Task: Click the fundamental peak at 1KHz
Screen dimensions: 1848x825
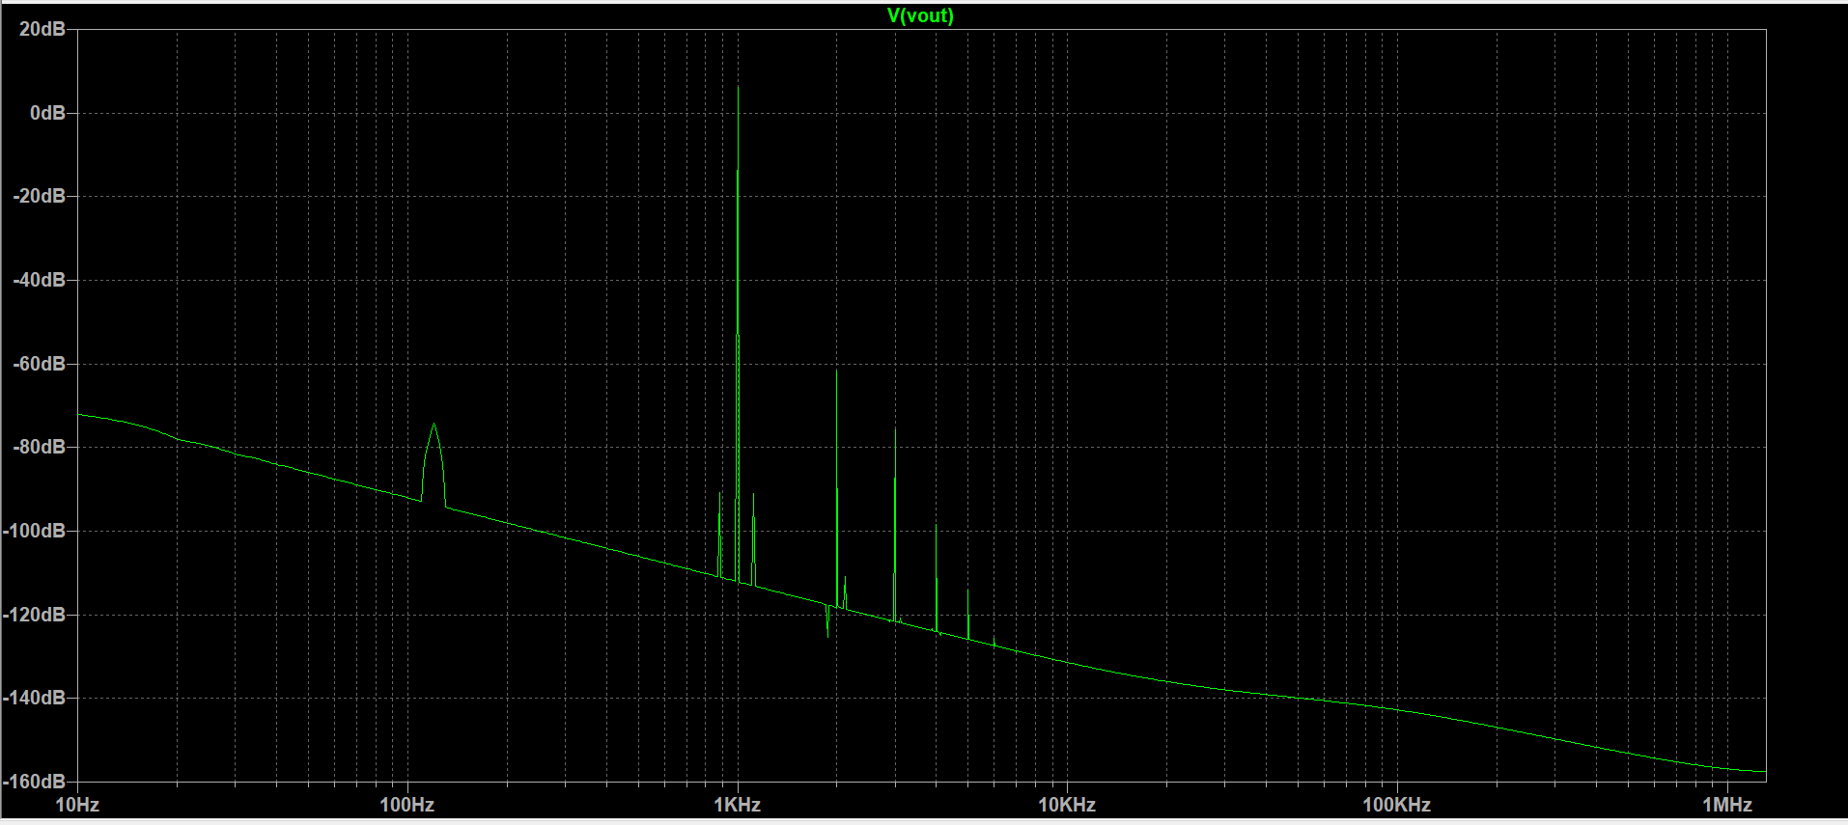Action: (739, 88)
